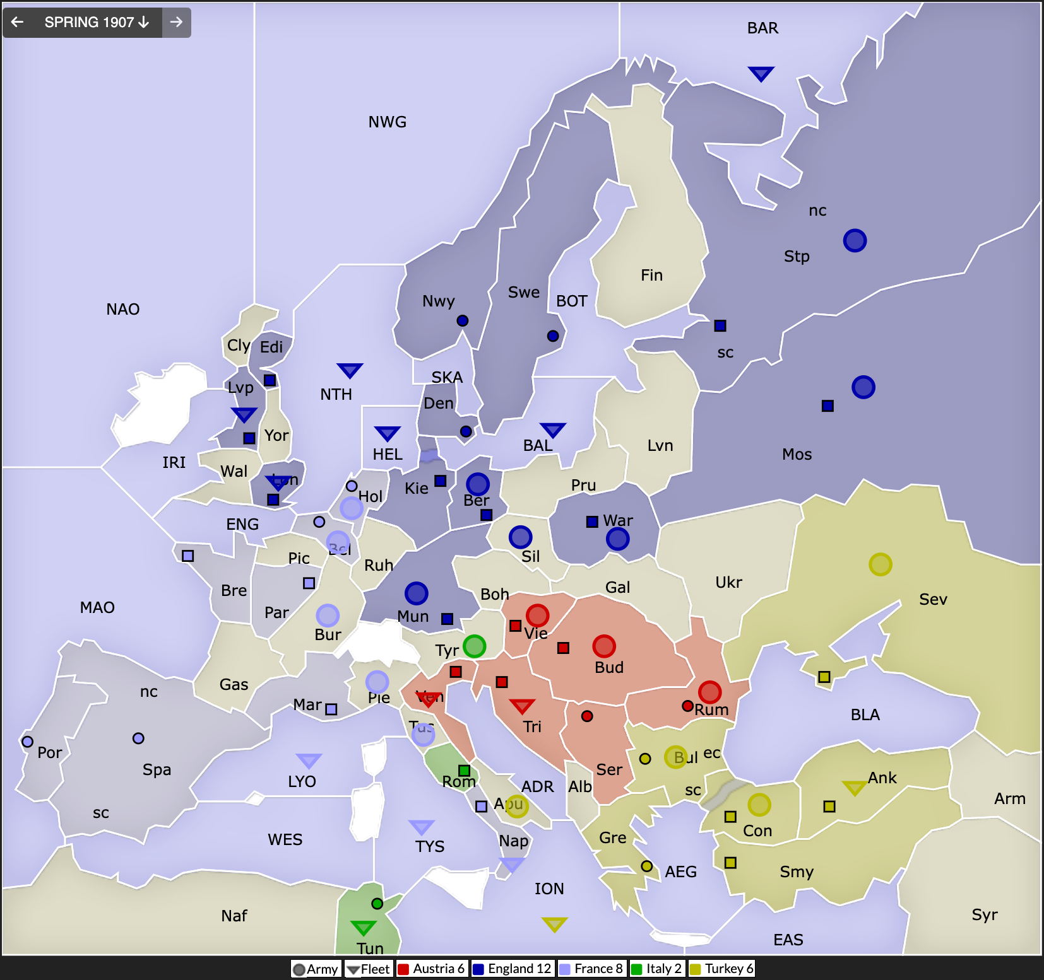
Task: Click the Warsaw supply center square
Action: 592,522
